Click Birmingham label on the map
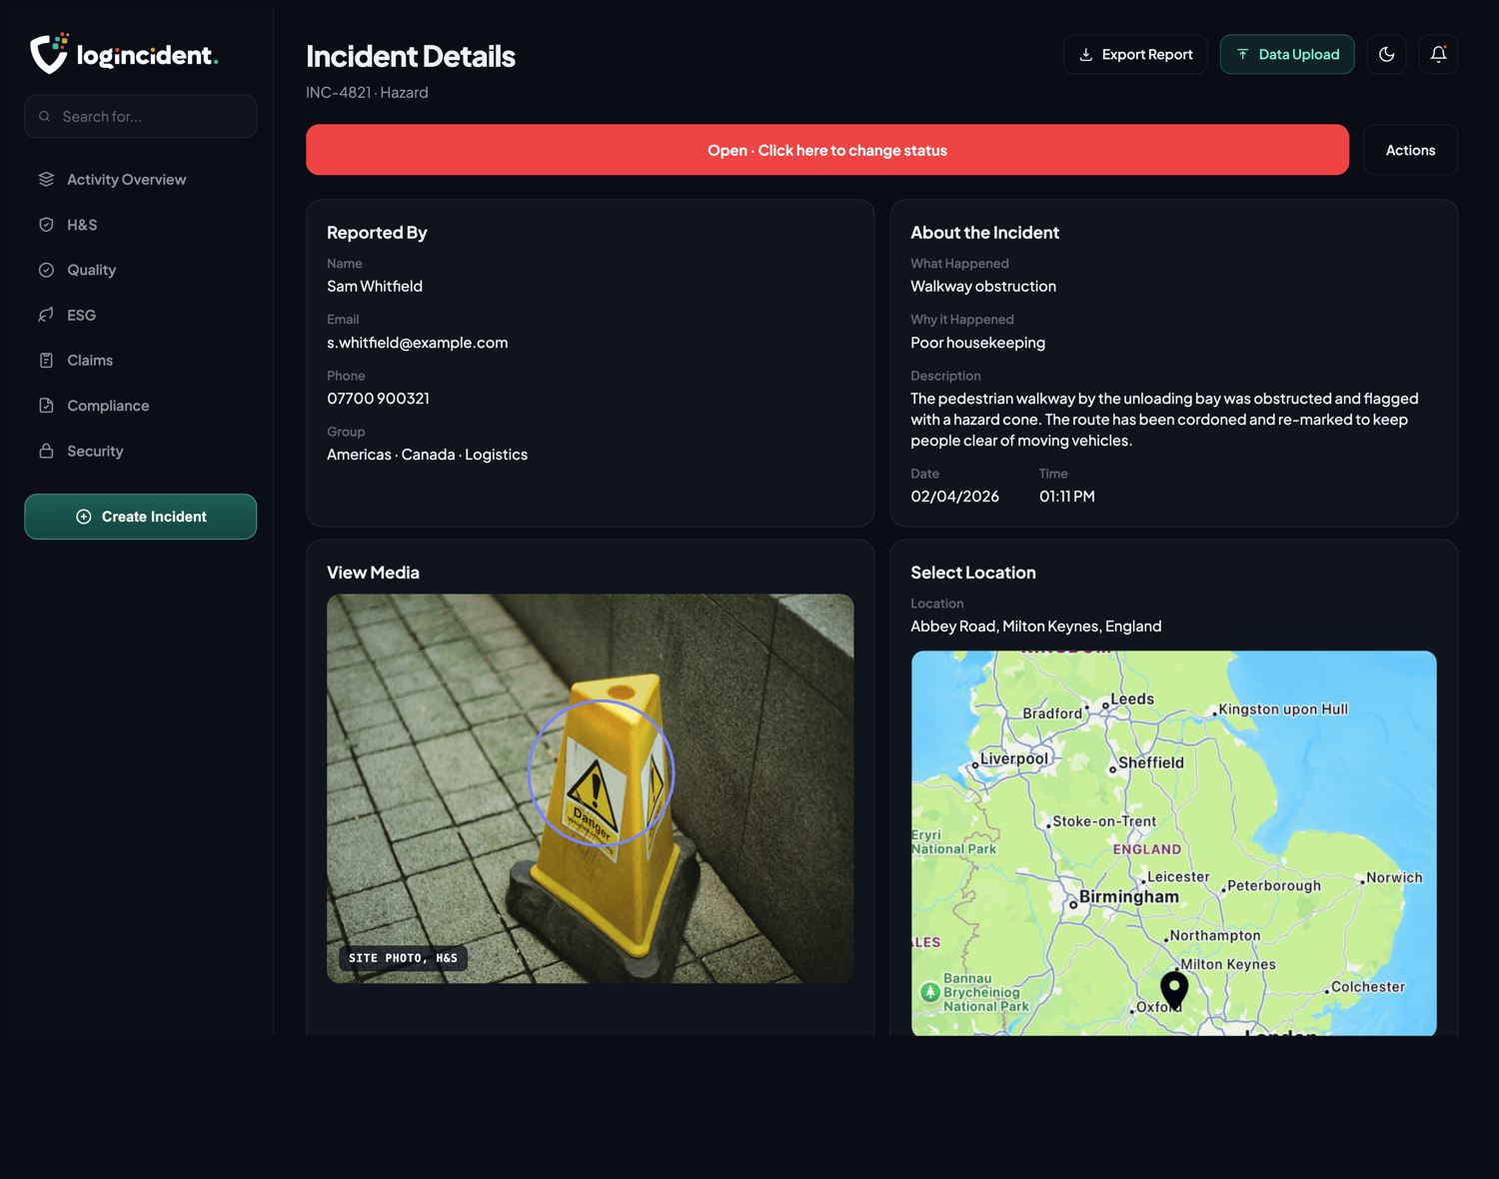 1129,897
